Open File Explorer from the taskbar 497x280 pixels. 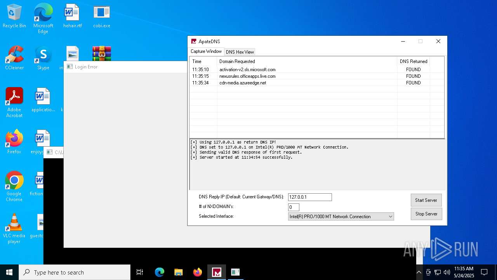[x=178, y=272]
